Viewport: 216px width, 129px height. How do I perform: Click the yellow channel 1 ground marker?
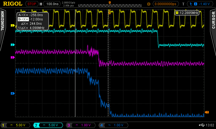[x=12, y=25]
